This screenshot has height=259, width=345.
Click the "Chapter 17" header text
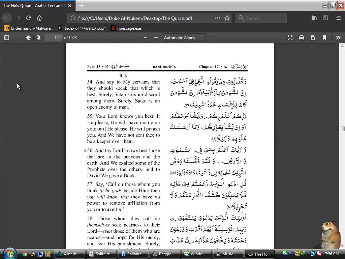coord(209,67)
